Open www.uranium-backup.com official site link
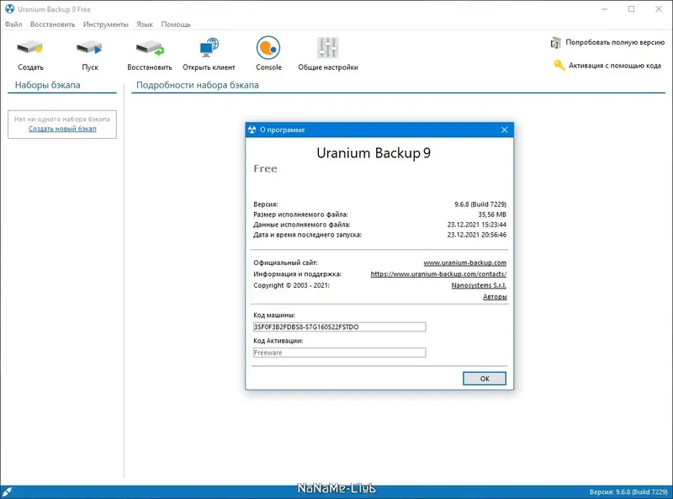The height and width of the screenshot is (499, 673). [x=465, y=263]
